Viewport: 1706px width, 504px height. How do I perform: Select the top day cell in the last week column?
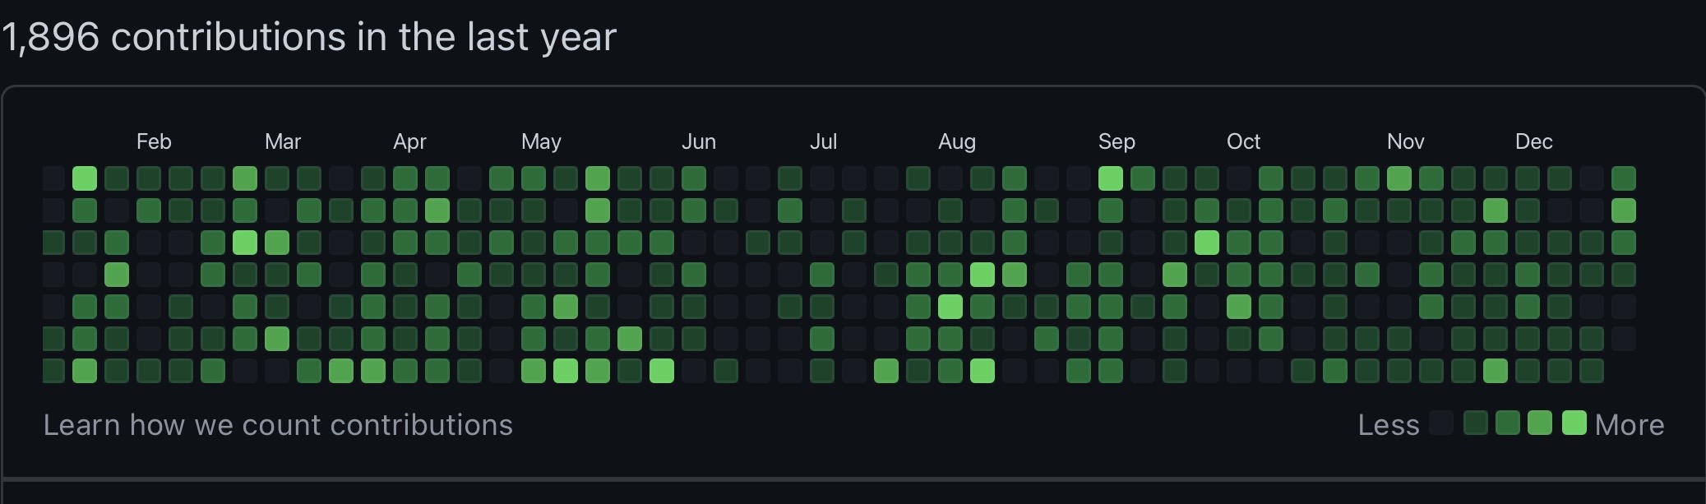(x=1624, y=178)
